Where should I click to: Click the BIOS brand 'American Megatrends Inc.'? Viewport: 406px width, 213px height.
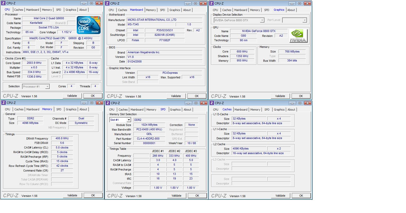click(165, 52)
